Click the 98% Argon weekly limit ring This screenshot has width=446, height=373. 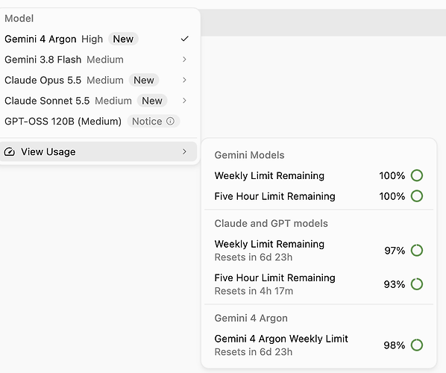[x=417, y=345]
